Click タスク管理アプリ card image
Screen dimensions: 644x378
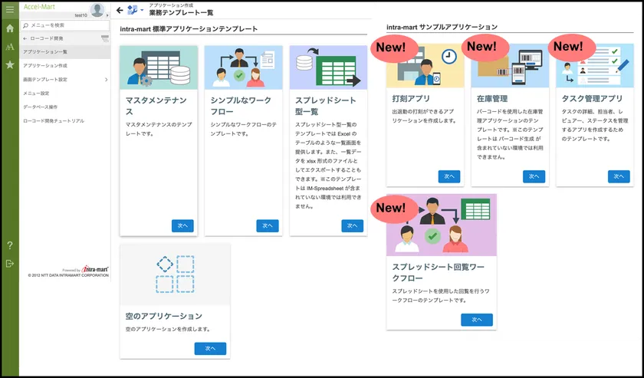[x=595, y=66]
